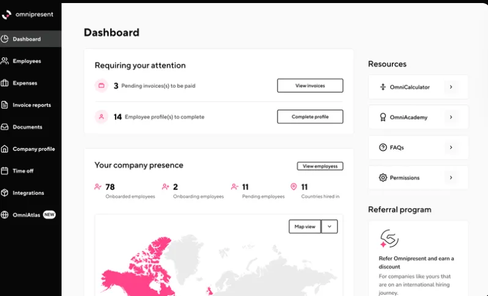The height and width of the screenshot is (296, 488).
Task: Click the referral program handshake icon
Action: click(x=389, y=239)
